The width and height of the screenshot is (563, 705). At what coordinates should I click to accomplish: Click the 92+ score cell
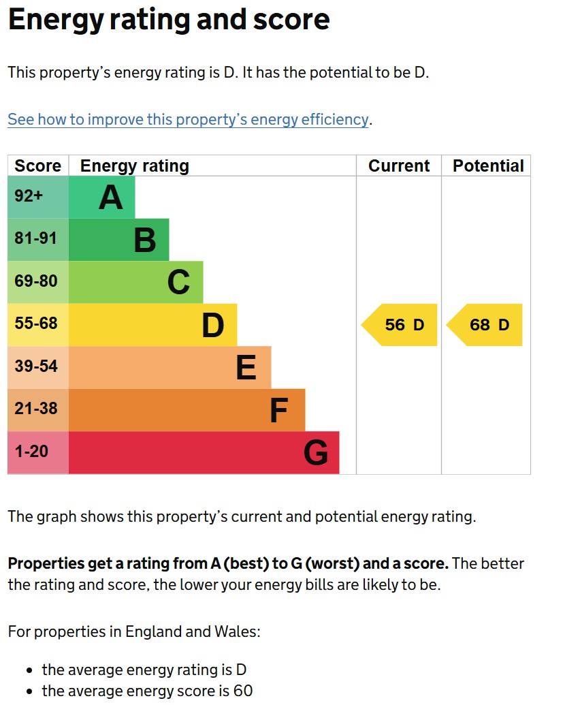(x=38, y=198)
